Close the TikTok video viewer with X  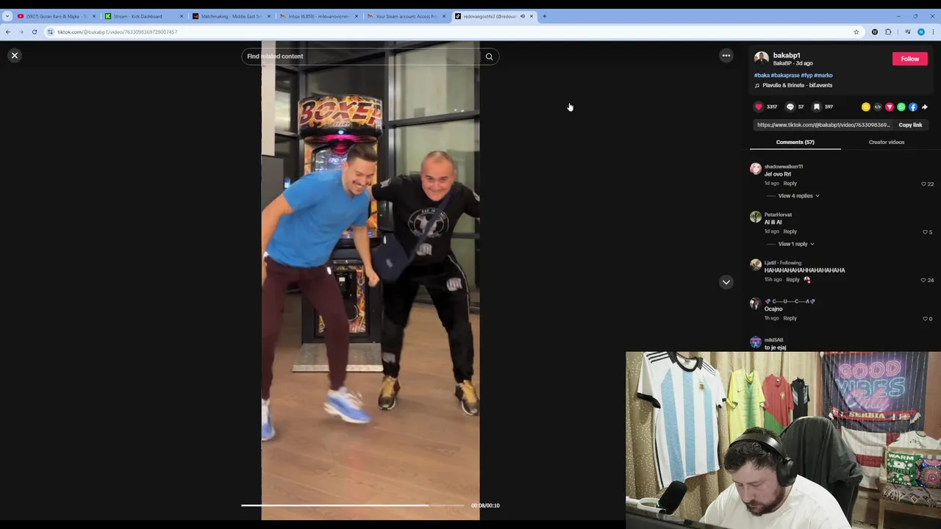click(14, 55)
